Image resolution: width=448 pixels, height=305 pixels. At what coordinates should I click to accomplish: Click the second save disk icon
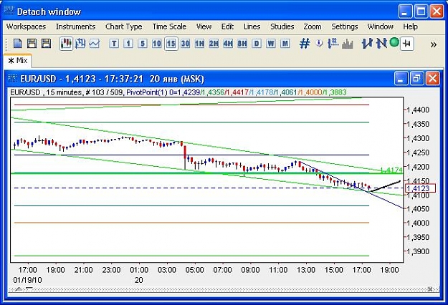(46, 44)
